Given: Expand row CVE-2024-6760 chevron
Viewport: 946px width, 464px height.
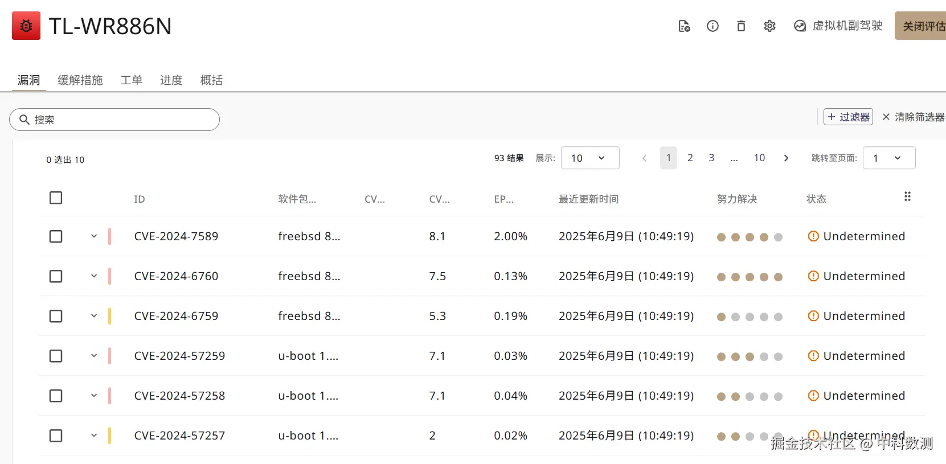Looking at the screenshot, I should [x=94, y=276].
